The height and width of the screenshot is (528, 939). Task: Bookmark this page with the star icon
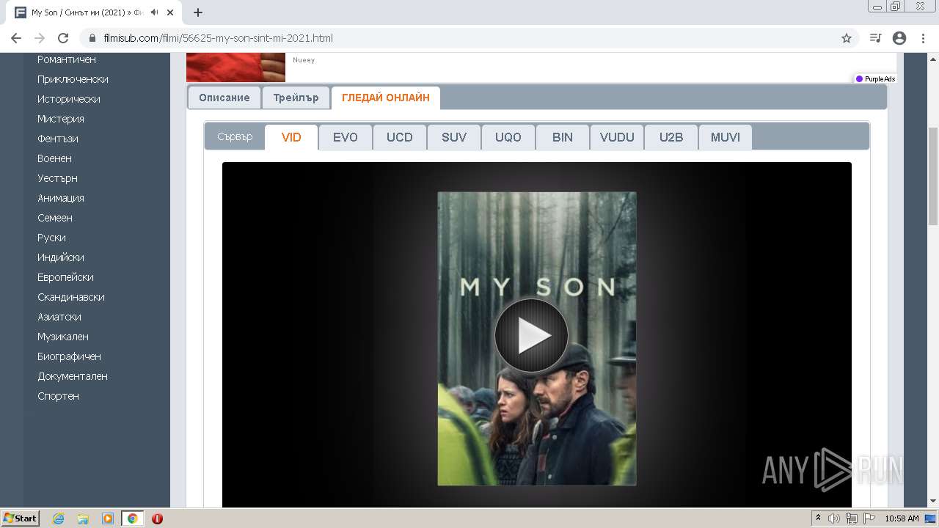pos(847,38)
